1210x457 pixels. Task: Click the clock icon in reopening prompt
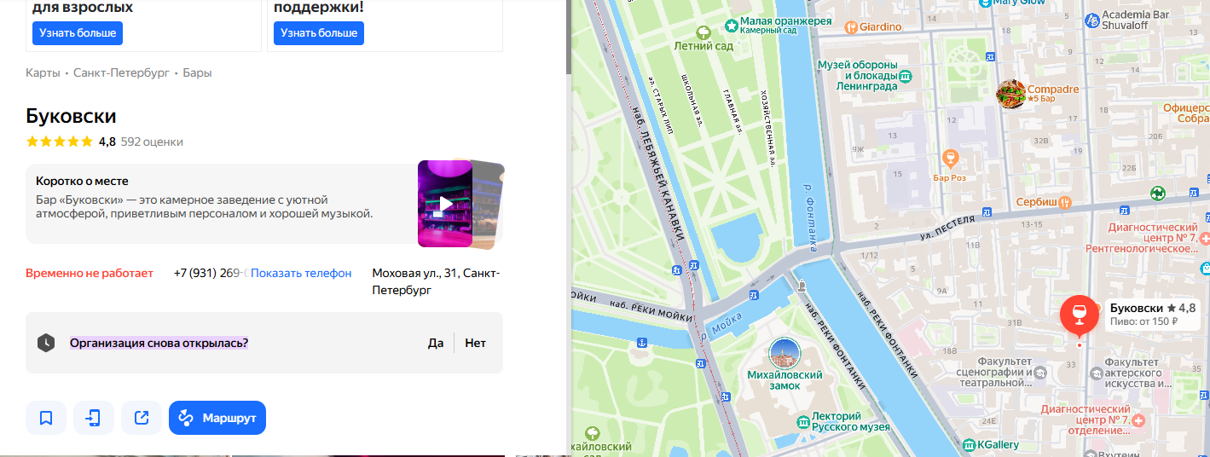[x=46, y=343]
